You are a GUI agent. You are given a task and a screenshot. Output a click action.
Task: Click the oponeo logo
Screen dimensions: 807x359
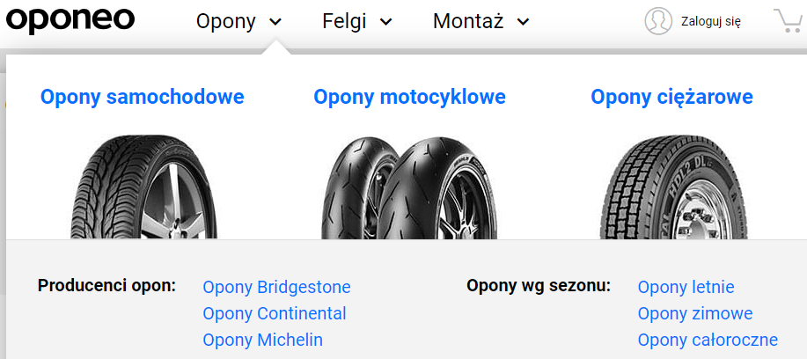pyautogui.click(x=70, y=20)
